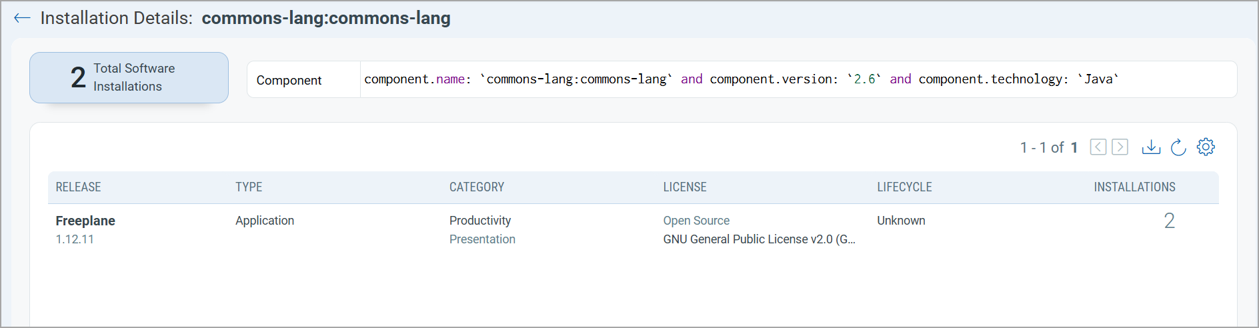
Task: Sort by the RELEASE column header
Action: point(78,187)
